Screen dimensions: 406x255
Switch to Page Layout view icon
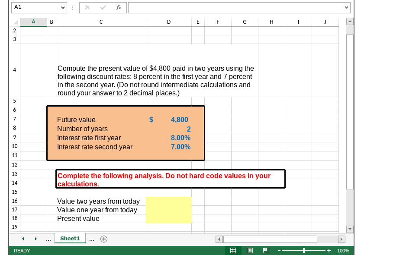pyautogui.click(x=249, y=250)
